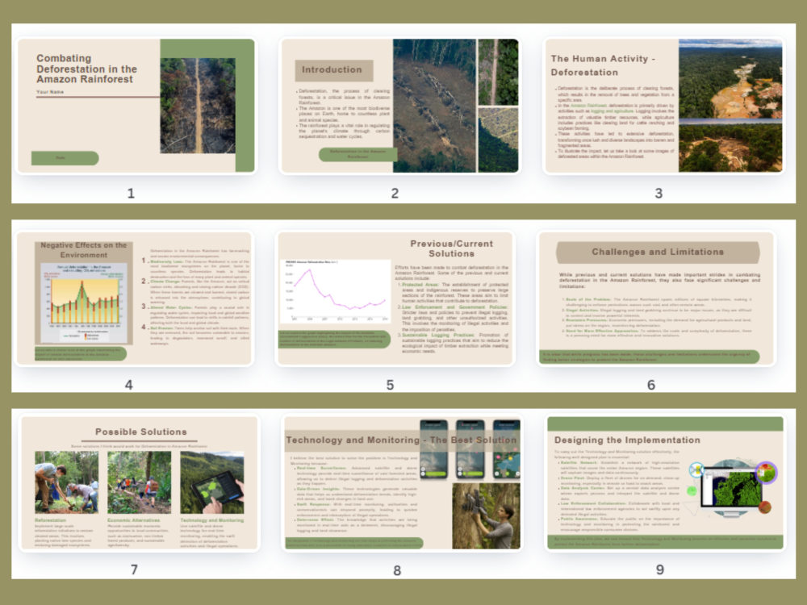The image size is (807, 605).
Task: Click the 'Economic Alternatives' caption on slide 7
Action: click(134, 520)
